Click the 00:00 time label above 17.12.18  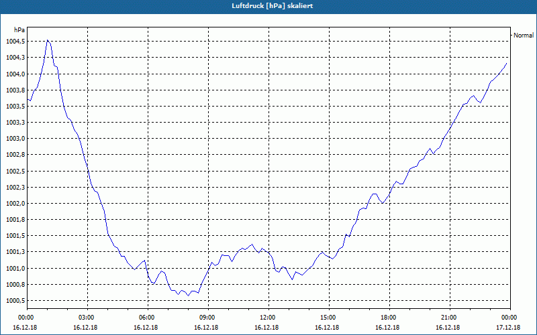coord(509,318)
